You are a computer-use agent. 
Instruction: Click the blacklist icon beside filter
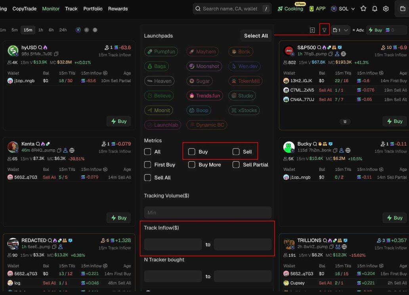tap(312, 30)
